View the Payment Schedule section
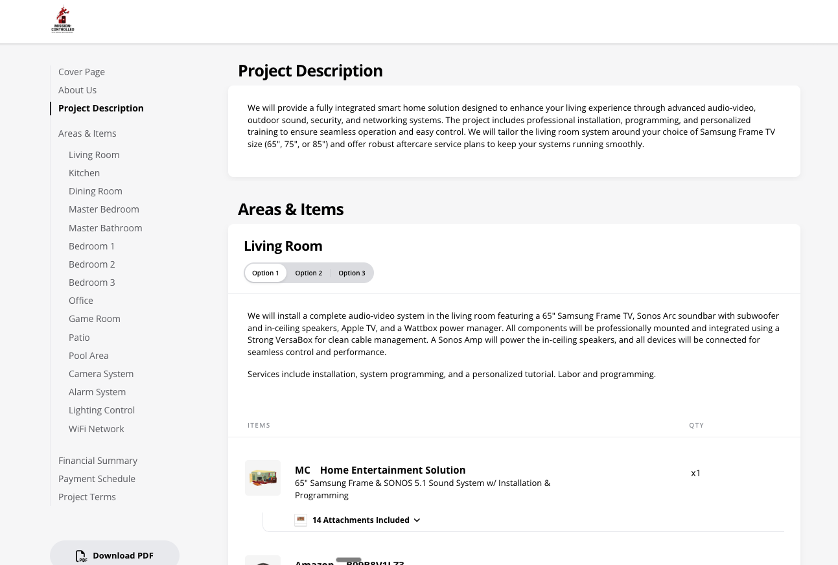Screen dimensions: 838x565 (x=97, y=479)
